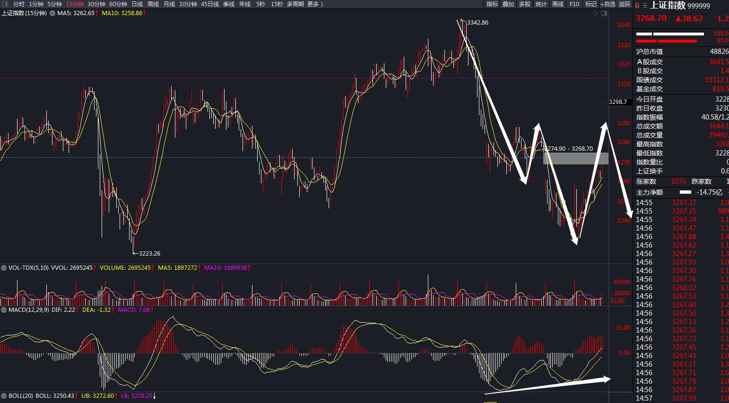
Task: Switch to the 5秒 timeframe
Action: click(x=261, y=4)
